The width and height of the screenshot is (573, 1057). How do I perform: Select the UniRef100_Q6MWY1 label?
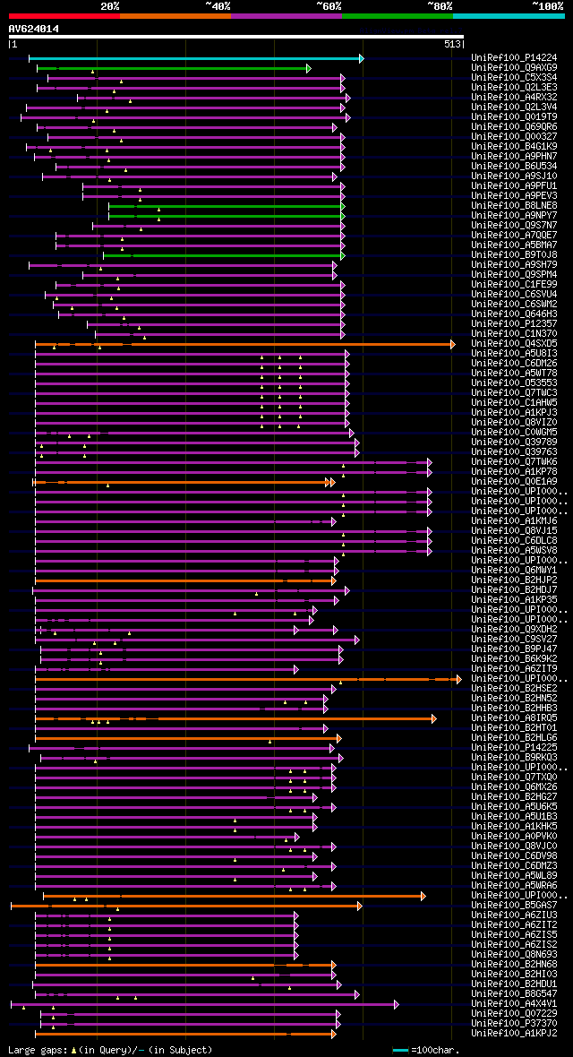point(514,571)
